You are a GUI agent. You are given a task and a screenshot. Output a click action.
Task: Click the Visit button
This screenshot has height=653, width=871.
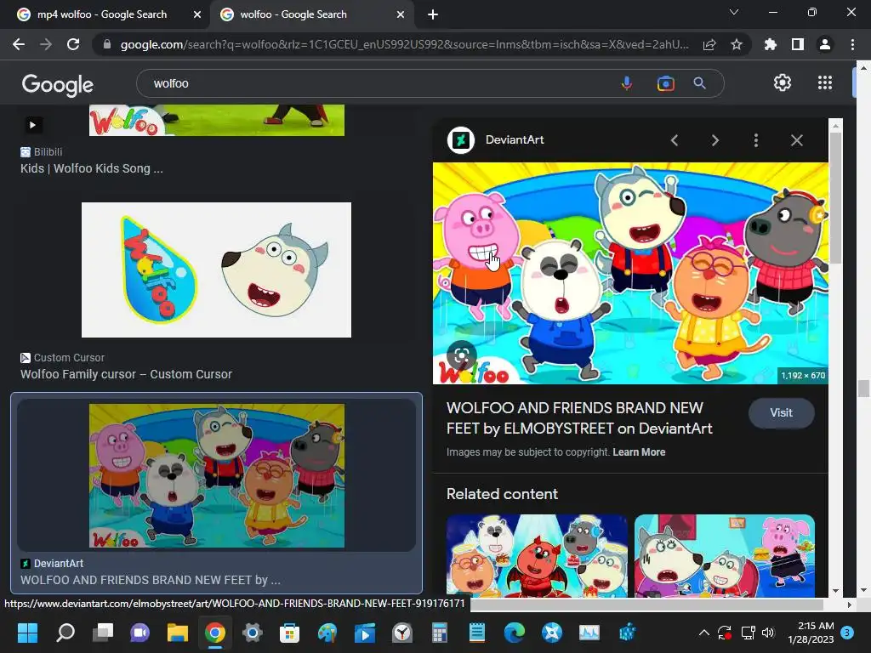point(781,412)
